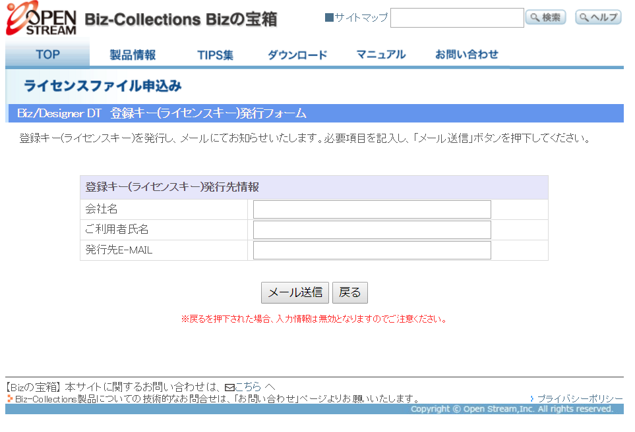Click the 発行先E-MAIL label
This screenshot has width=635, height=432.
119,250
